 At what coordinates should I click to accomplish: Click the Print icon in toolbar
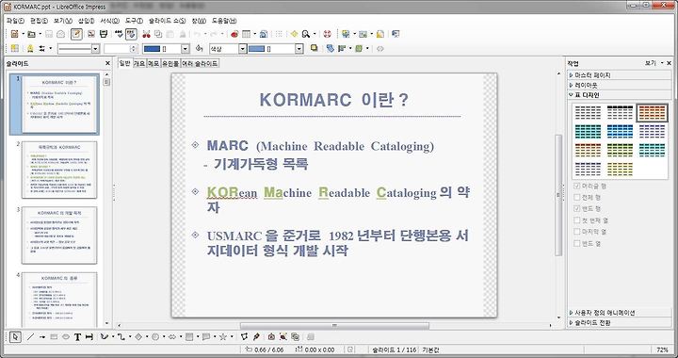click(x=104, y=34)
